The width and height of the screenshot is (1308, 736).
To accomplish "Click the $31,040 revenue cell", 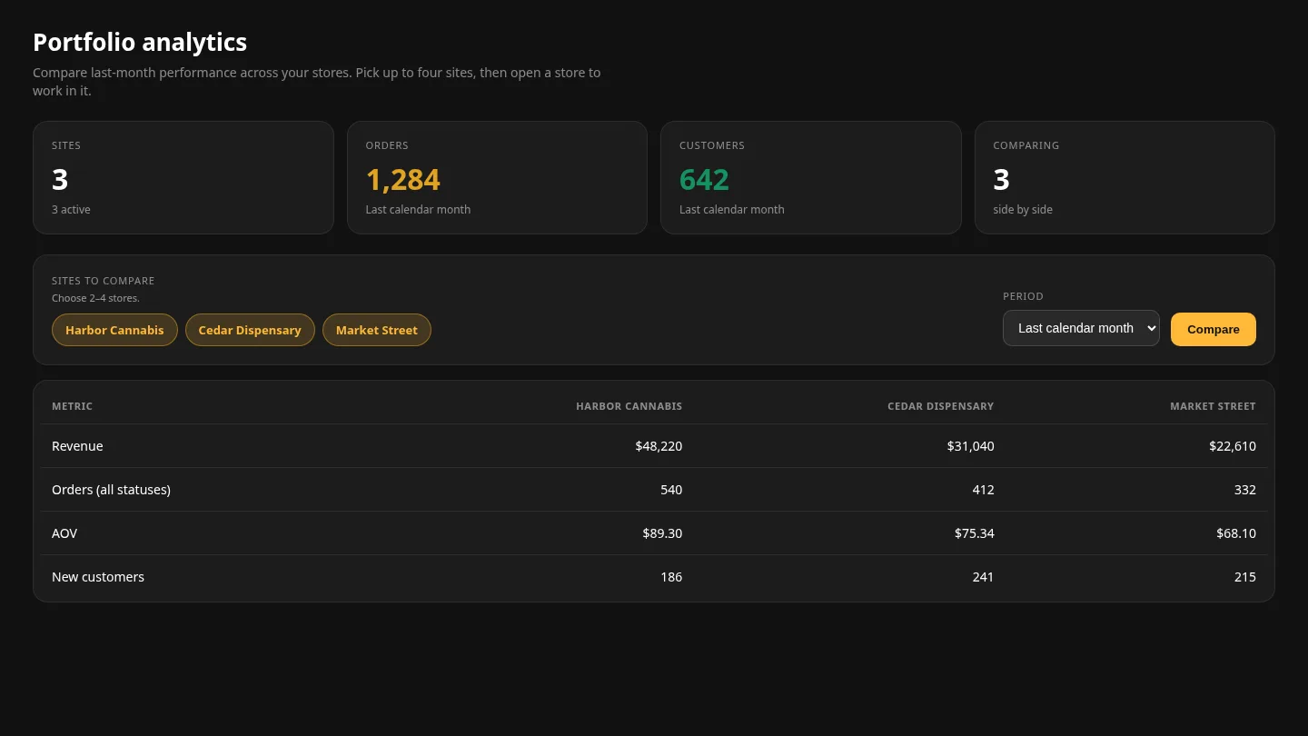I will tap(970, 446).
